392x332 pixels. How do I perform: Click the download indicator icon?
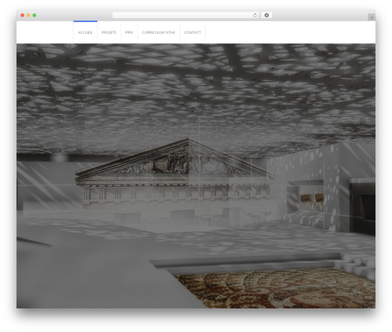click(x=267, y=15)
